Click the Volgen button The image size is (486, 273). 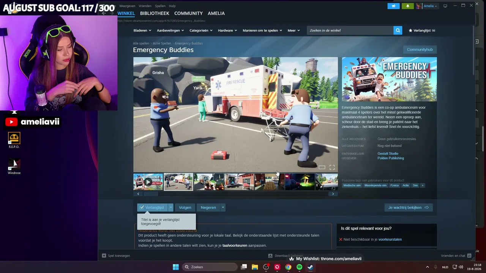(x=185, y=207)
